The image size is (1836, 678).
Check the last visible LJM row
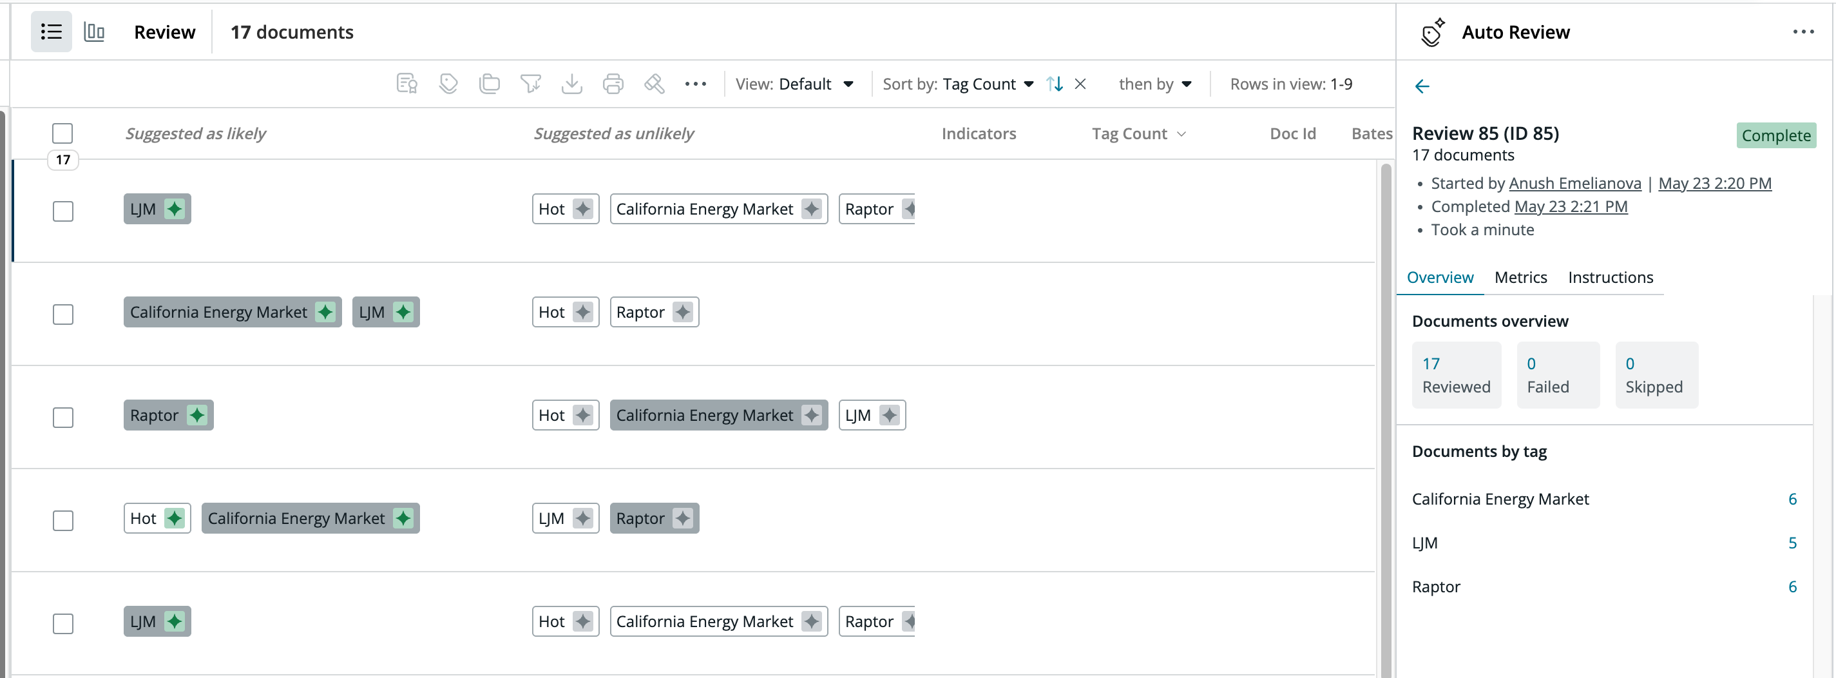pos(62,624)
